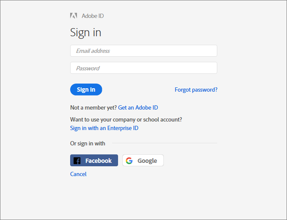Cancel the sign-in dialog
Viewport: 287px width, 220px height.
coord(78,174)
